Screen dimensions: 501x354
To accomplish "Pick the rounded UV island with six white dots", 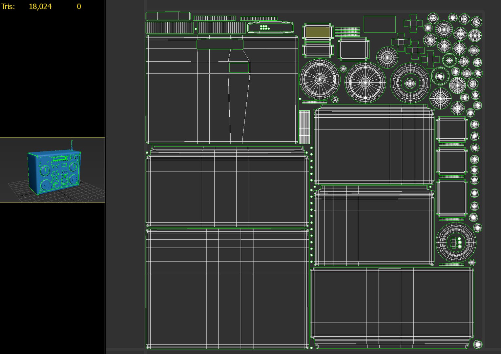I will (x=270, y=28).
